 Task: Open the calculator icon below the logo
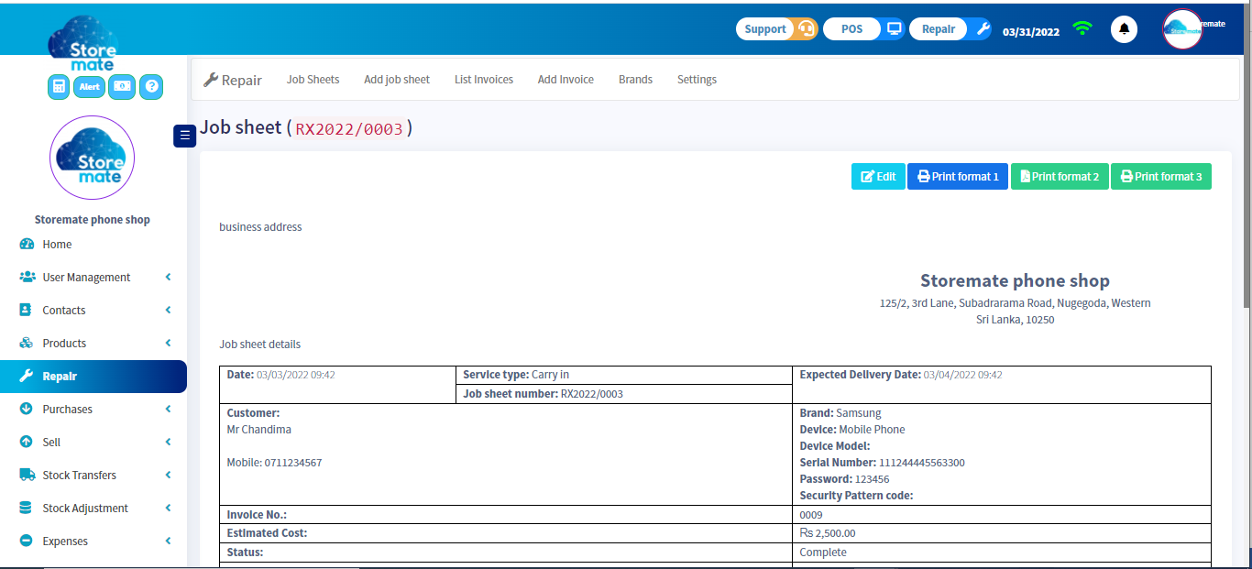pyautogui.click(x=59, y=87)
